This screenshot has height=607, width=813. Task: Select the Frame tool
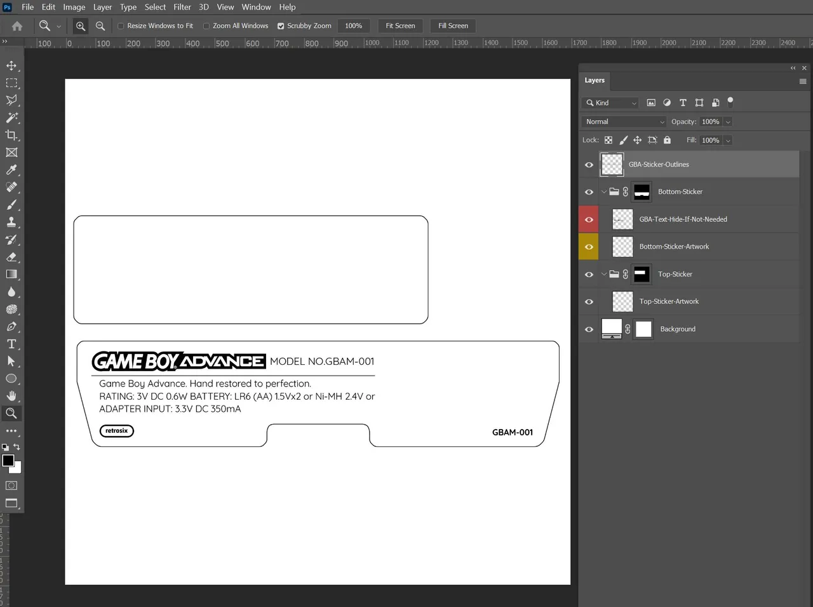pos(11,153)
